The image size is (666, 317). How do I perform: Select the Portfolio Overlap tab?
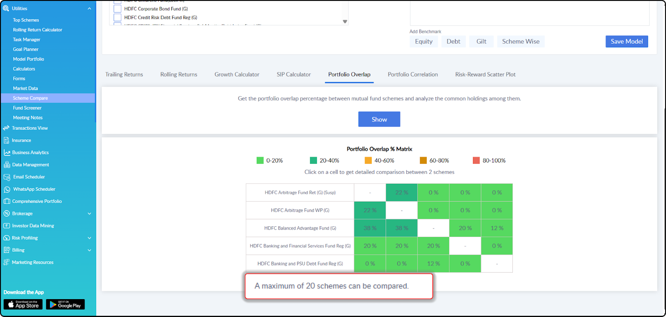tap(349, 74)
